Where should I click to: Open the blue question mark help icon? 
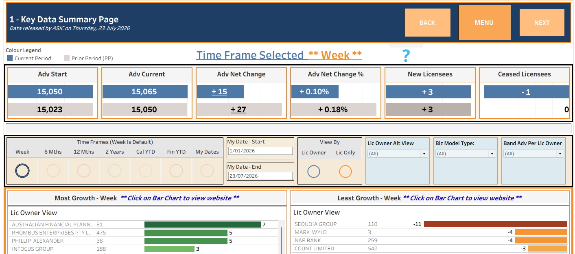coord(406,56)
